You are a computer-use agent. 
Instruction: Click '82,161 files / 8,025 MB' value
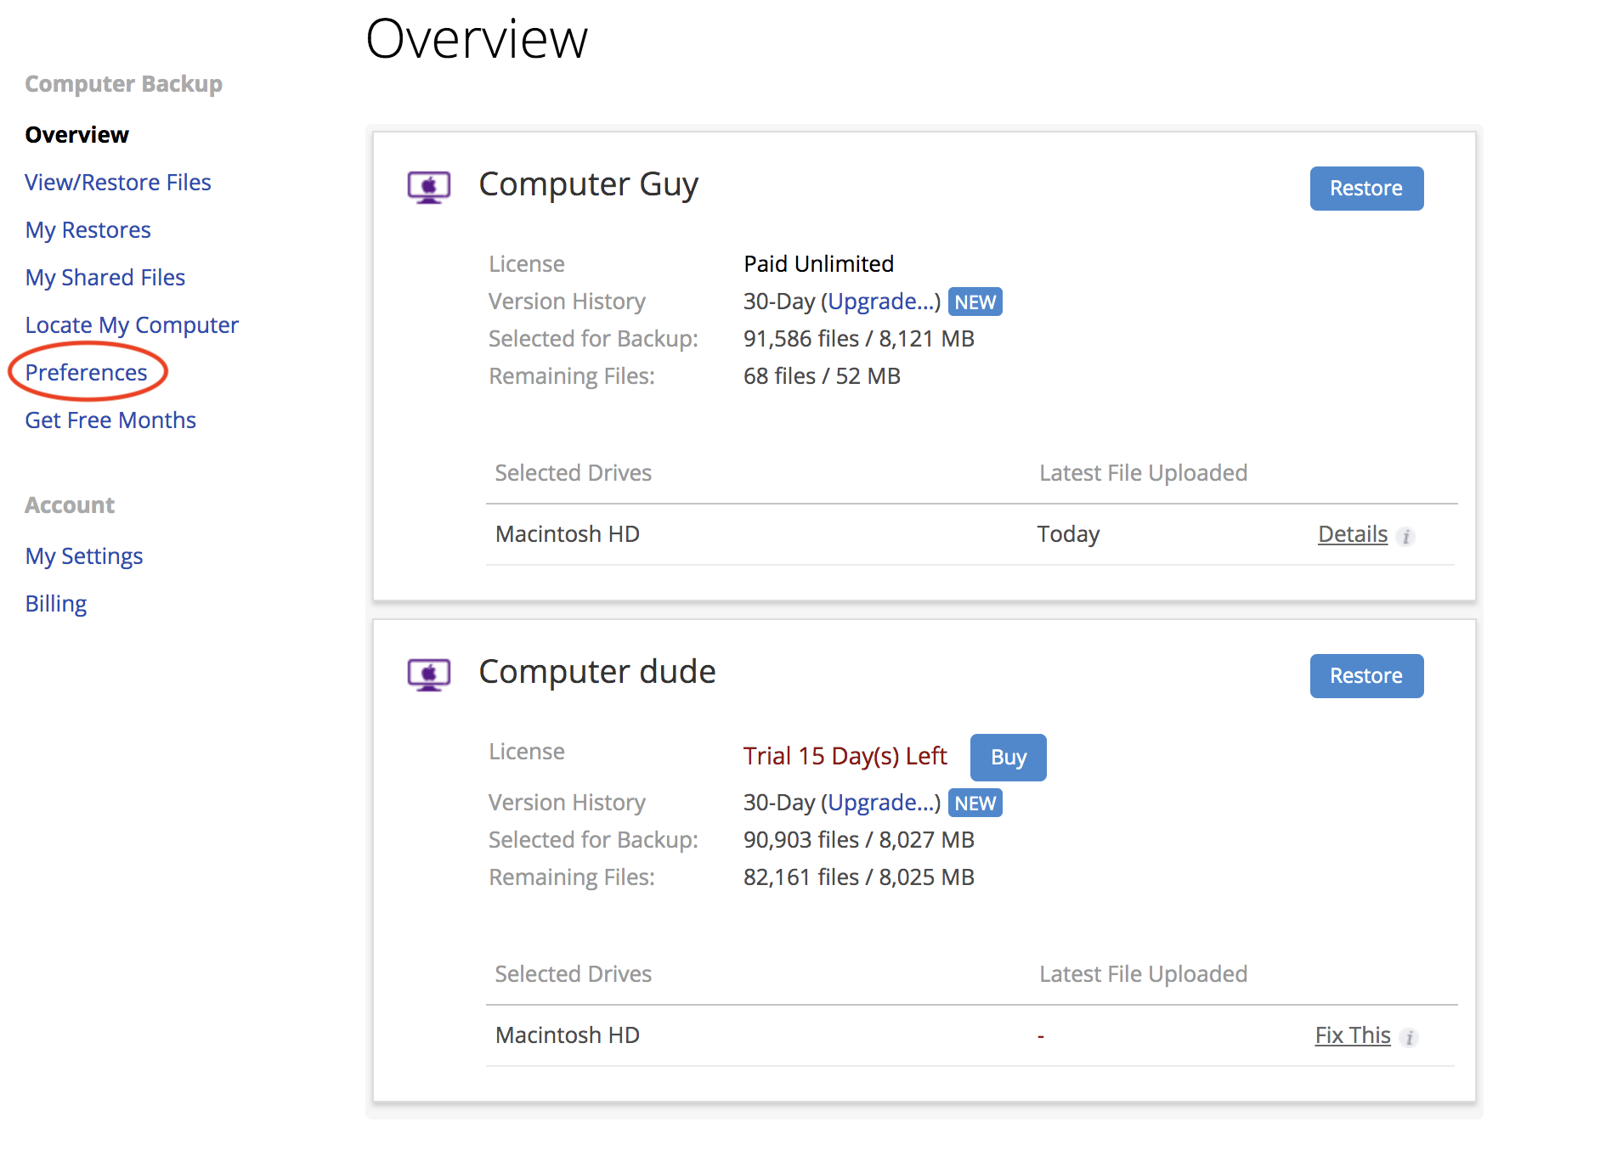click(x=859, y=877)
